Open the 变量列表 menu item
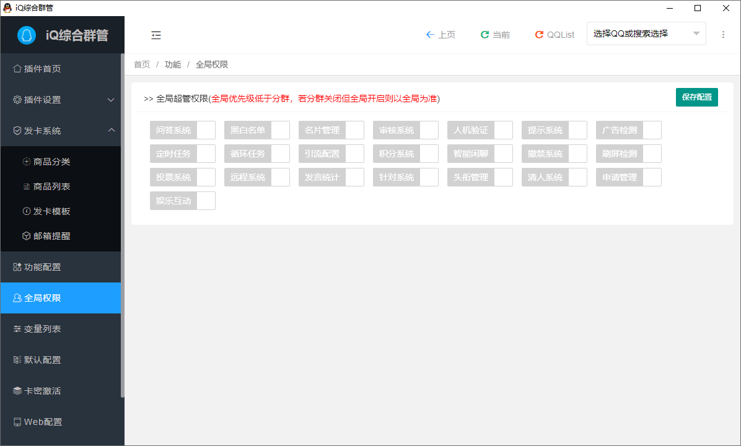 37,328
